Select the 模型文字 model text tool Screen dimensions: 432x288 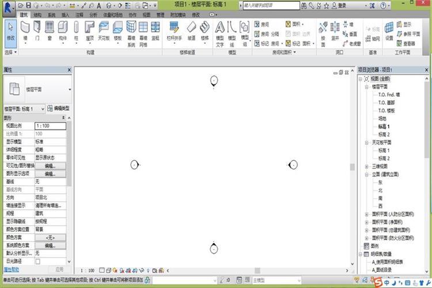220,34
